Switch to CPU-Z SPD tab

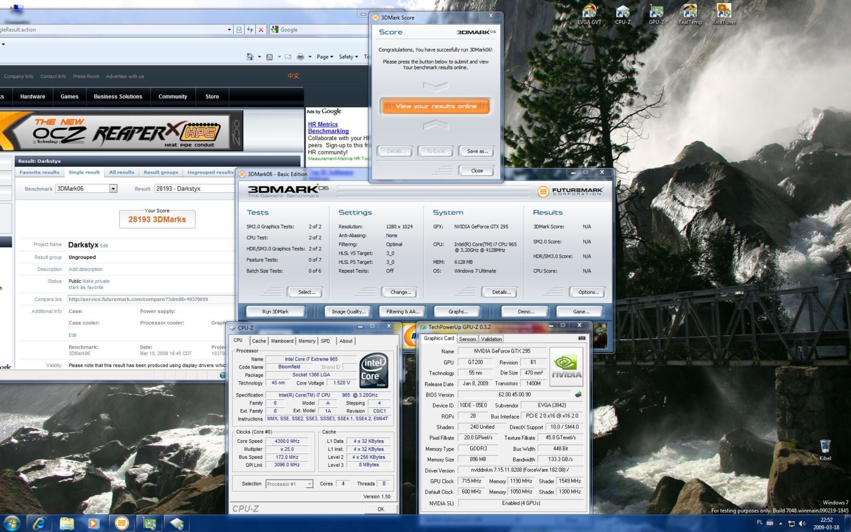[325, 341]
